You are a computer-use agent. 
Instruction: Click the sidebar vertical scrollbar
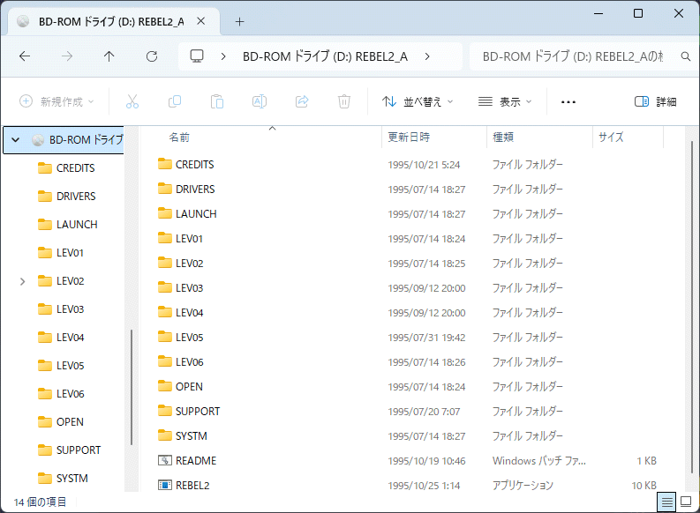(132, 387)
